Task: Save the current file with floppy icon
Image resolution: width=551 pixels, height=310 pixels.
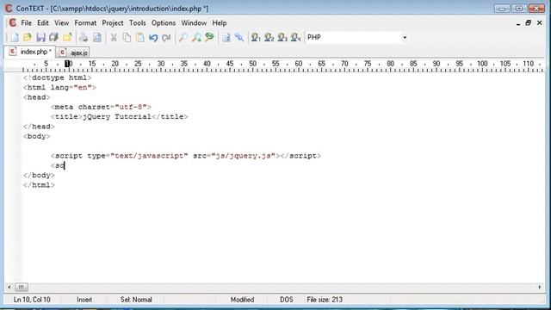Action: [x=40, y=37]
